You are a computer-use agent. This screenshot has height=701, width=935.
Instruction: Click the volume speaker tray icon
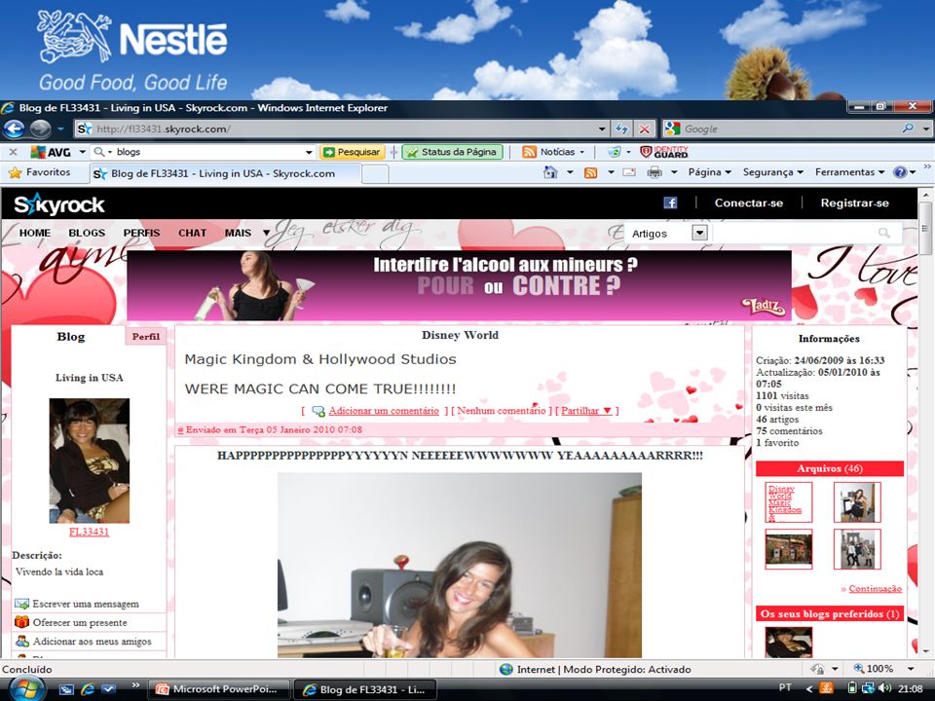(x=885, y=688)
